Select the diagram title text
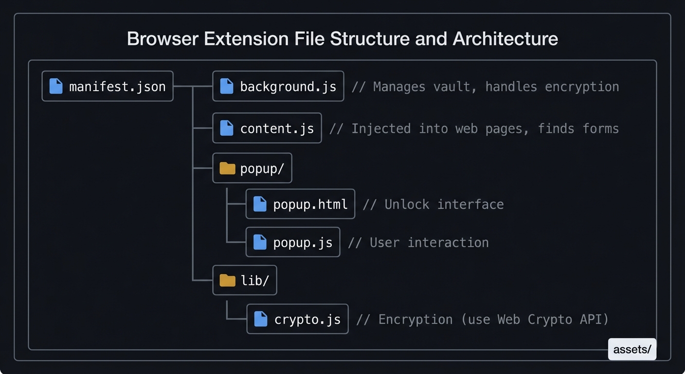The width and height of the screenshot is (685, 374). pyautogui.click(x=342, y=38)
